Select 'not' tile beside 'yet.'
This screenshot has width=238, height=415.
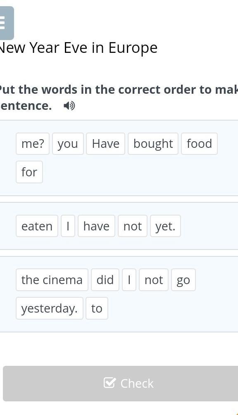133,226
